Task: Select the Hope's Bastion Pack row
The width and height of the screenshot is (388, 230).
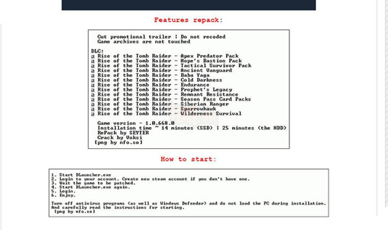Action: tap(166, 61)
